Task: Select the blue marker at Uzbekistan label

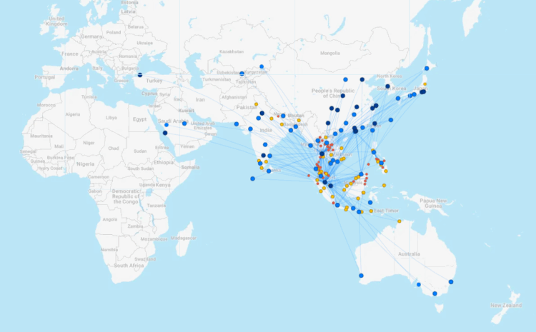Action: [242, 74]
